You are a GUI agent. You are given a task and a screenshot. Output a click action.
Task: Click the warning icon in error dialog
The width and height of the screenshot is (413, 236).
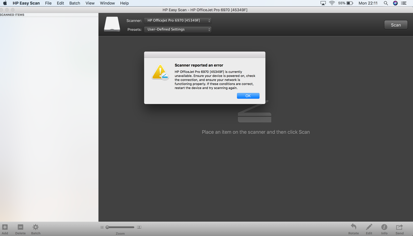pyautogui.click(x=160, y=72)
